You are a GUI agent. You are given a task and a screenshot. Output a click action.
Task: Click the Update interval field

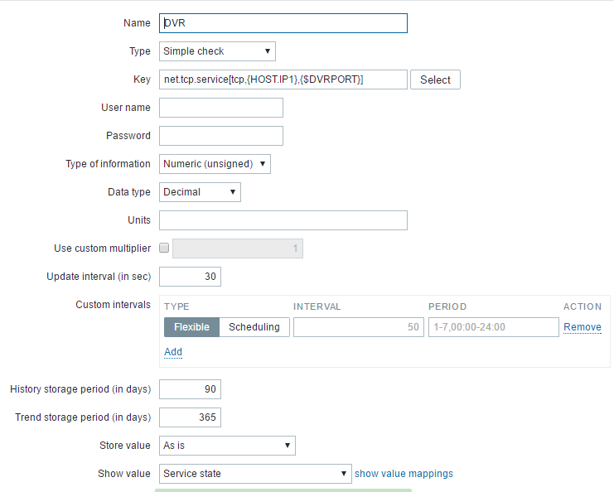pos(190,277)
